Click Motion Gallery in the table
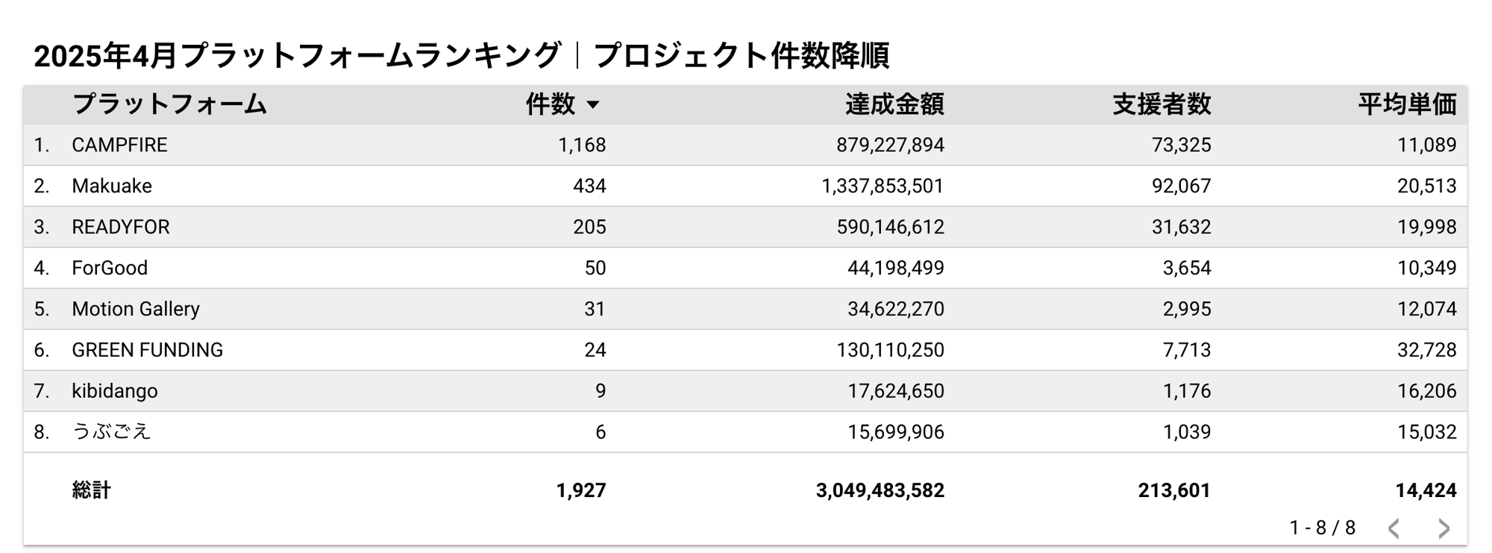1492x553 pixels. coord(136,309)
